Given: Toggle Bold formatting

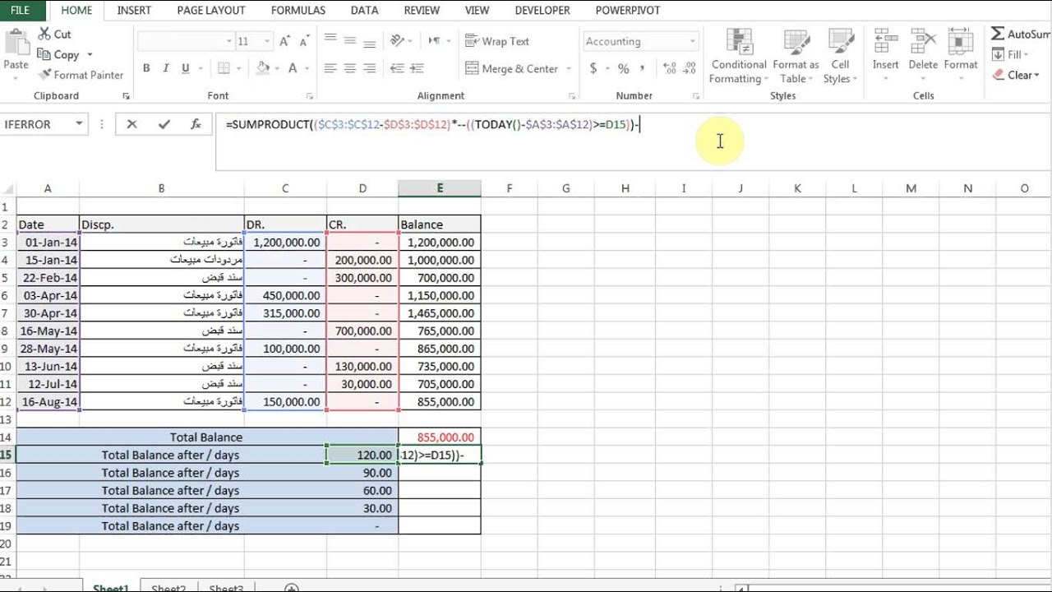Looking at the screenshot, I should pos(146,69).
